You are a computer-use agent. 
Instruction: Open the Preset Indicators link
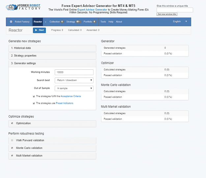tap(65, 103)
